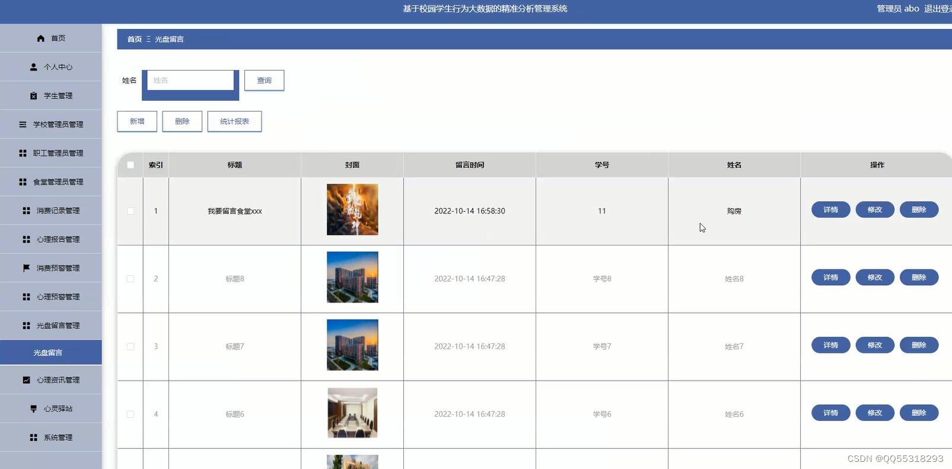952x469 pixels.
Task: Click 修改 for row 我要留言食堂xxx
Action: tap(875, 210)
